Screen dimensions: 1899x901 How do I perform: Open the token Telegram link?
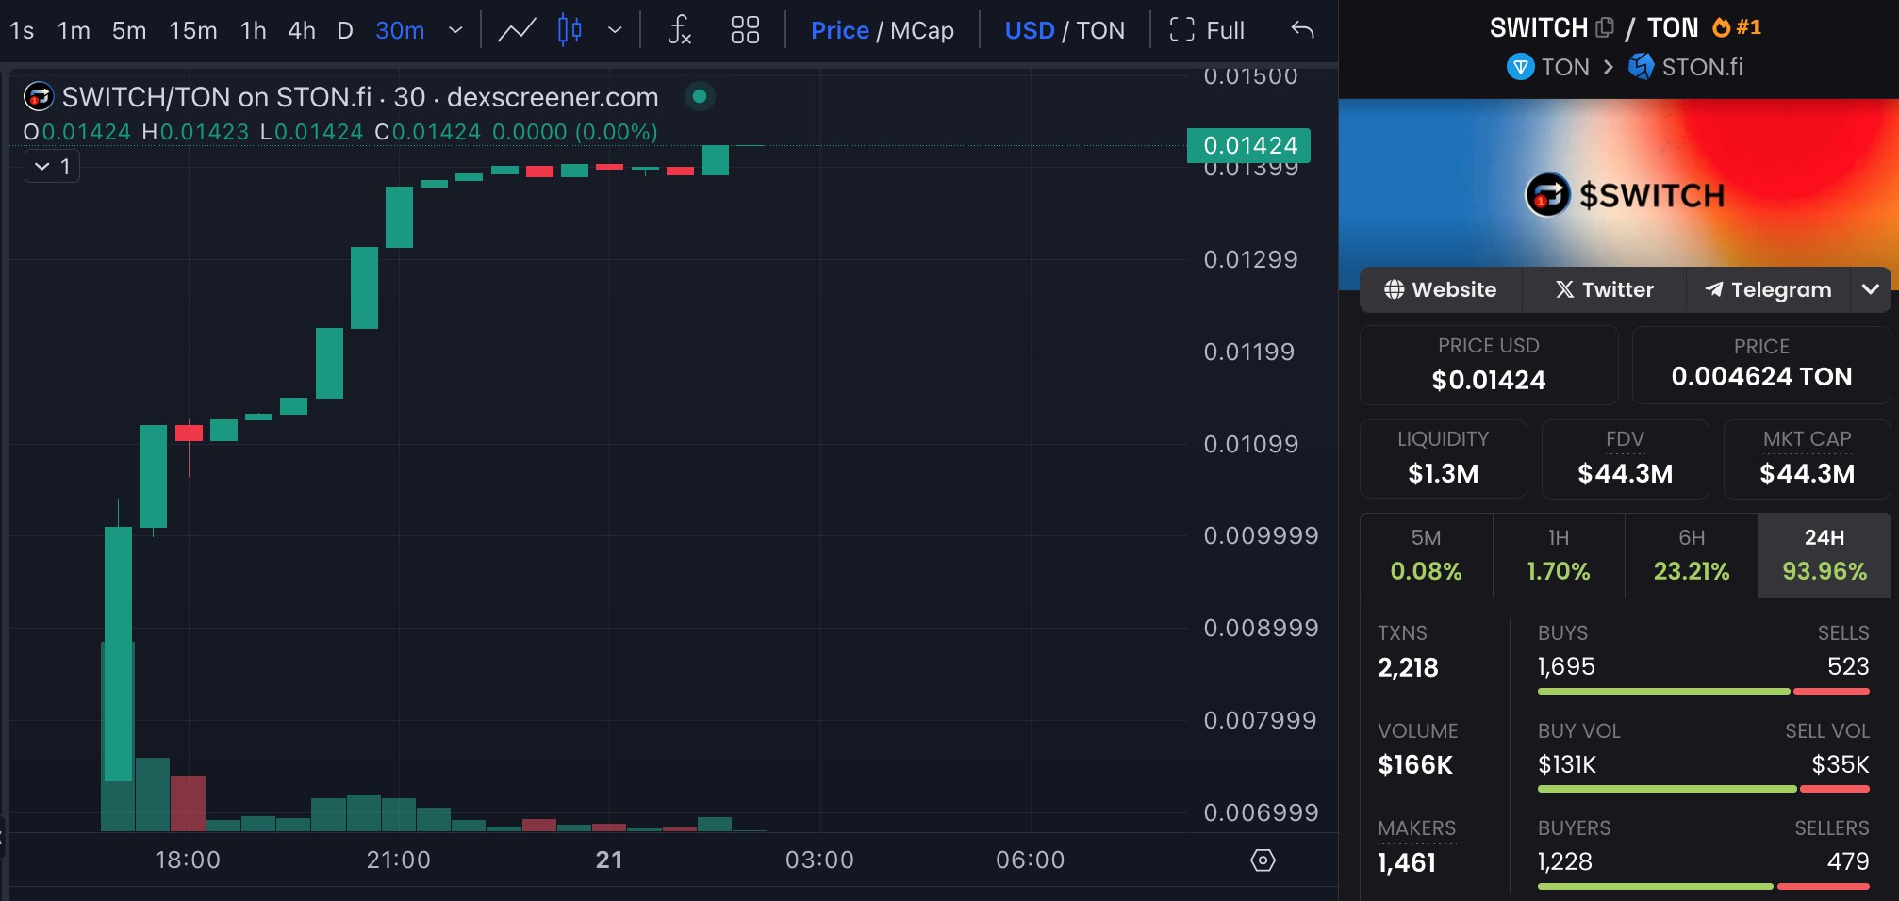(x=1768, y=289)
